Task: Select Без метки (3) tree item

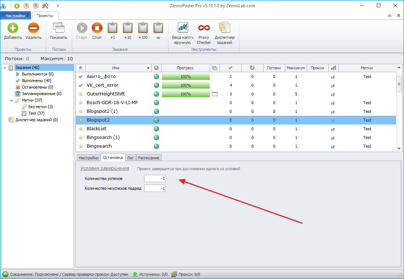Action: click(40, 107)
